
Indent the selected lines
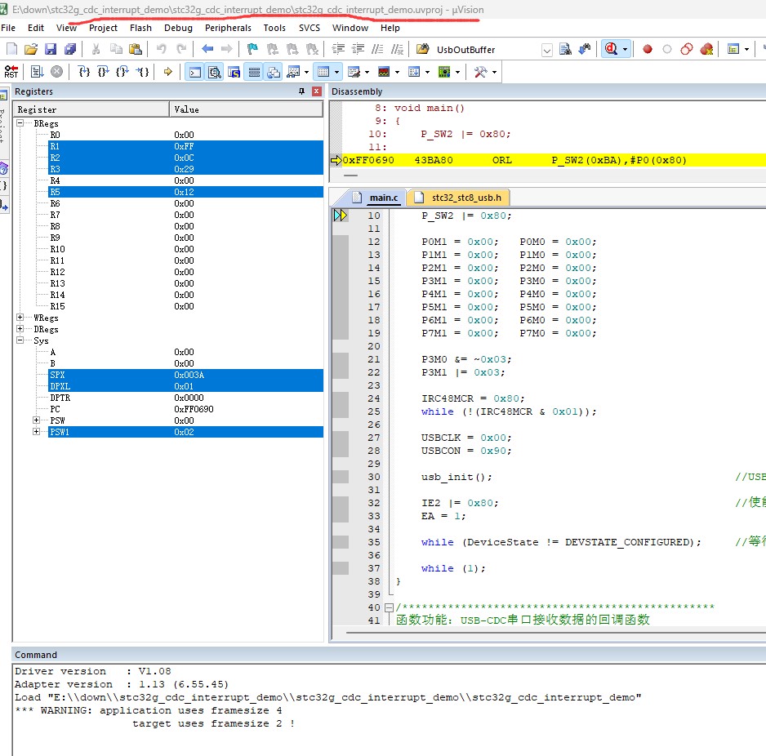(338, 49)
